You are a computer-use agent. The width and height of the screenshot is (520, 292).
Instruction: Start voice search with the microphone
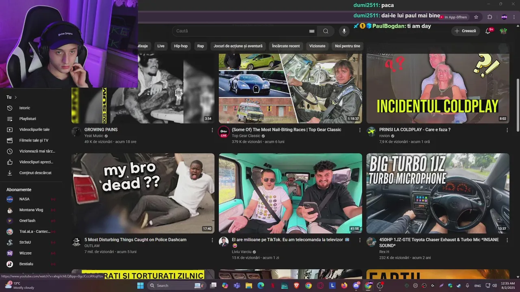tap(344, 31)
